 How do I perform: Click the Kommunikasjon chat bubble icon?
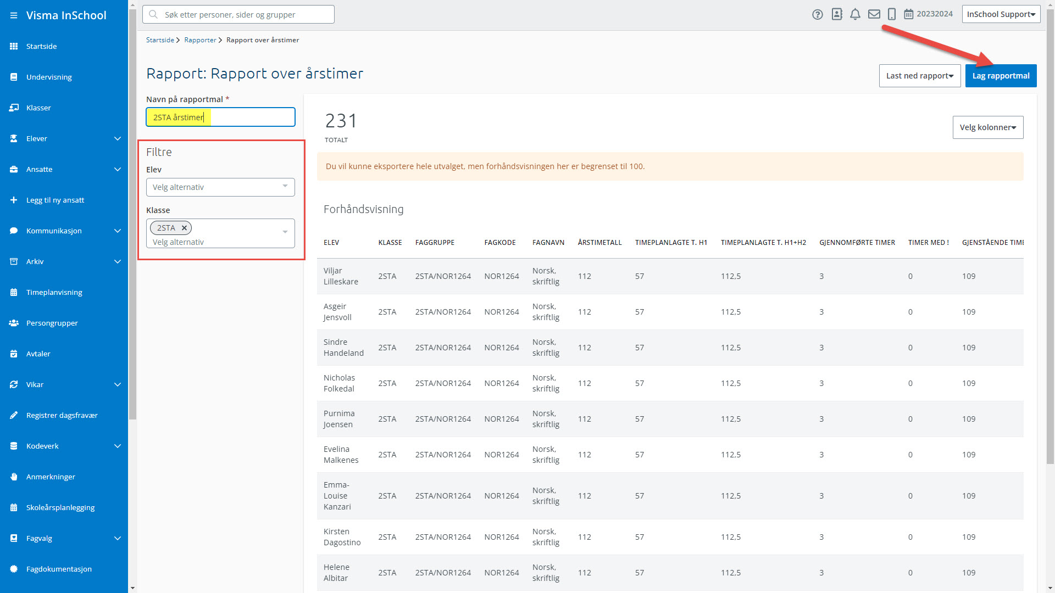(14, 231)
